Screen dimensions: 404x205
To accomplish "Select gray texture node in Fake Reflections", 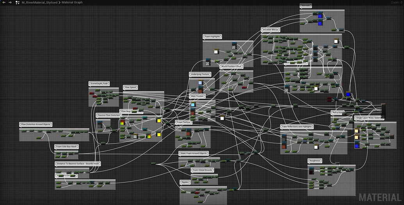I will (x=284, y=138).
